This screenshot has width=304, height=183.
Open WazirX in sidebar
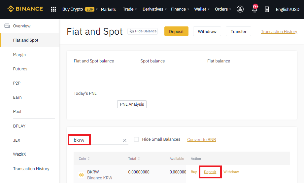pyautogui.click(x=19, y=154)
